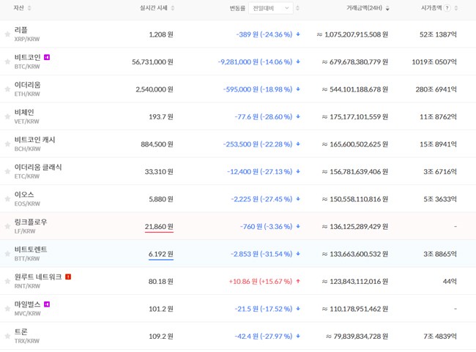Open the 리플 asset name link
The image size is (476, 352).
(x=21, y=30)
